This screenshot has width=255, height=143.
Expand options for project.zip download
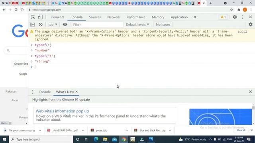pos(127,130)
